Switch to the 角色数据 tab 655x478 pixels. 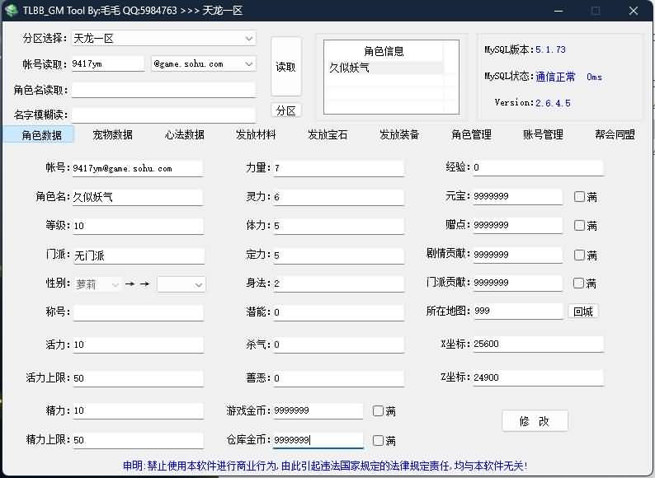(x=40, y=135)
